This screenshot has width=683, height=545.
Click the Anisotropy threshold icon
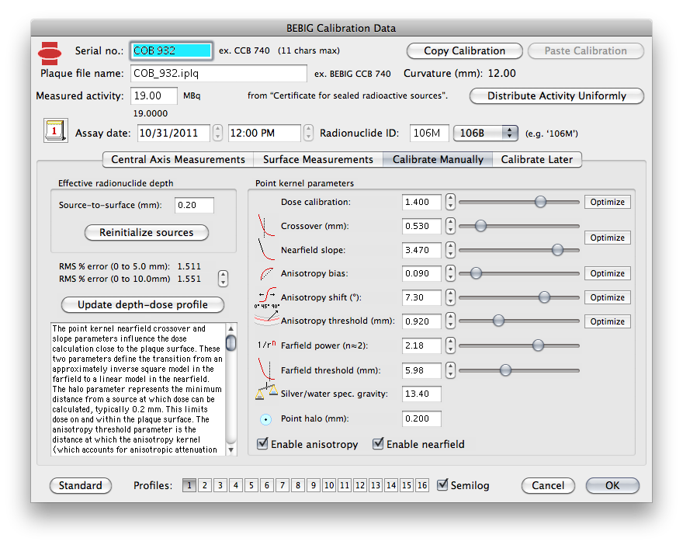pos(266,319)
